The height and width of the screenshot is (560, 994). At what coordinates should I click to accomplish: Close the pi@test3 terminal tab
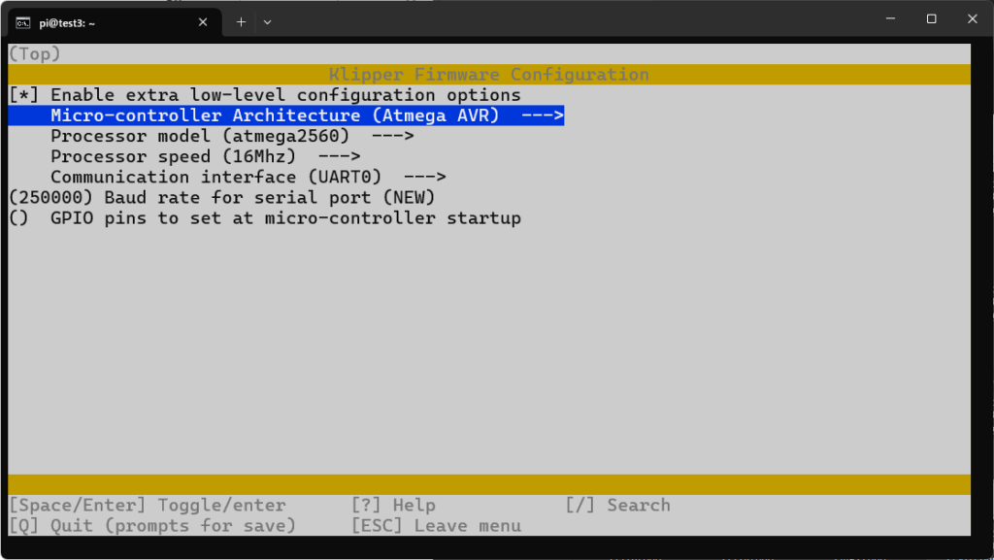click(204, 21)
